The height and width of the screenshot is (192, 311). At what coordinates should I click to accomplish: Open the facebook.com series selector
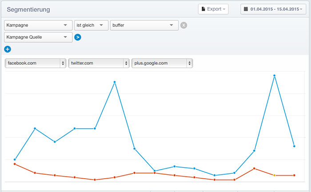(36, 63)
